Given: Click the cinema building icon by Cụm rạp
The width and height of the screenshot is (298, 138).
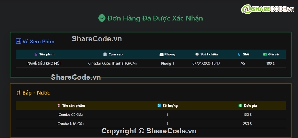Looking at the screenshot, I should (105, 54).
